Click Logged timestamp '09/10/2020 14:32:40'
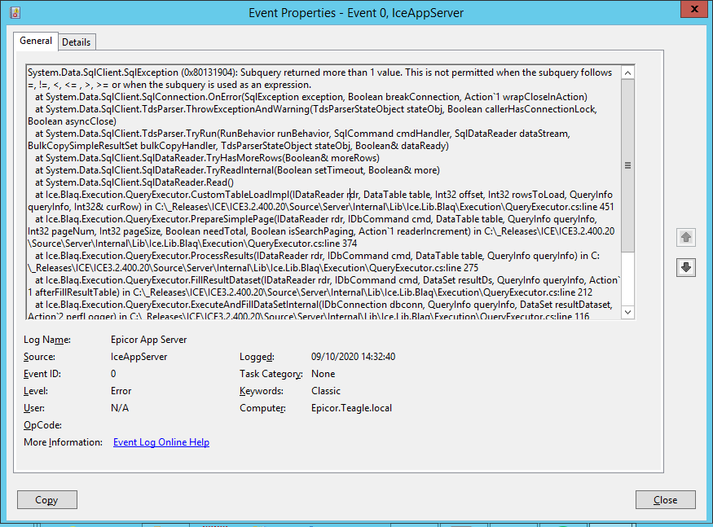Screen dimensions: 713x527 tap(354, 357)
